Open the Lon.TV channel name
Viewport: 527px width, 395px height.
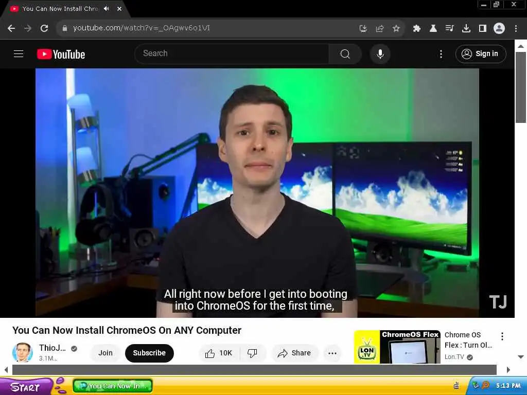point(454,357)
